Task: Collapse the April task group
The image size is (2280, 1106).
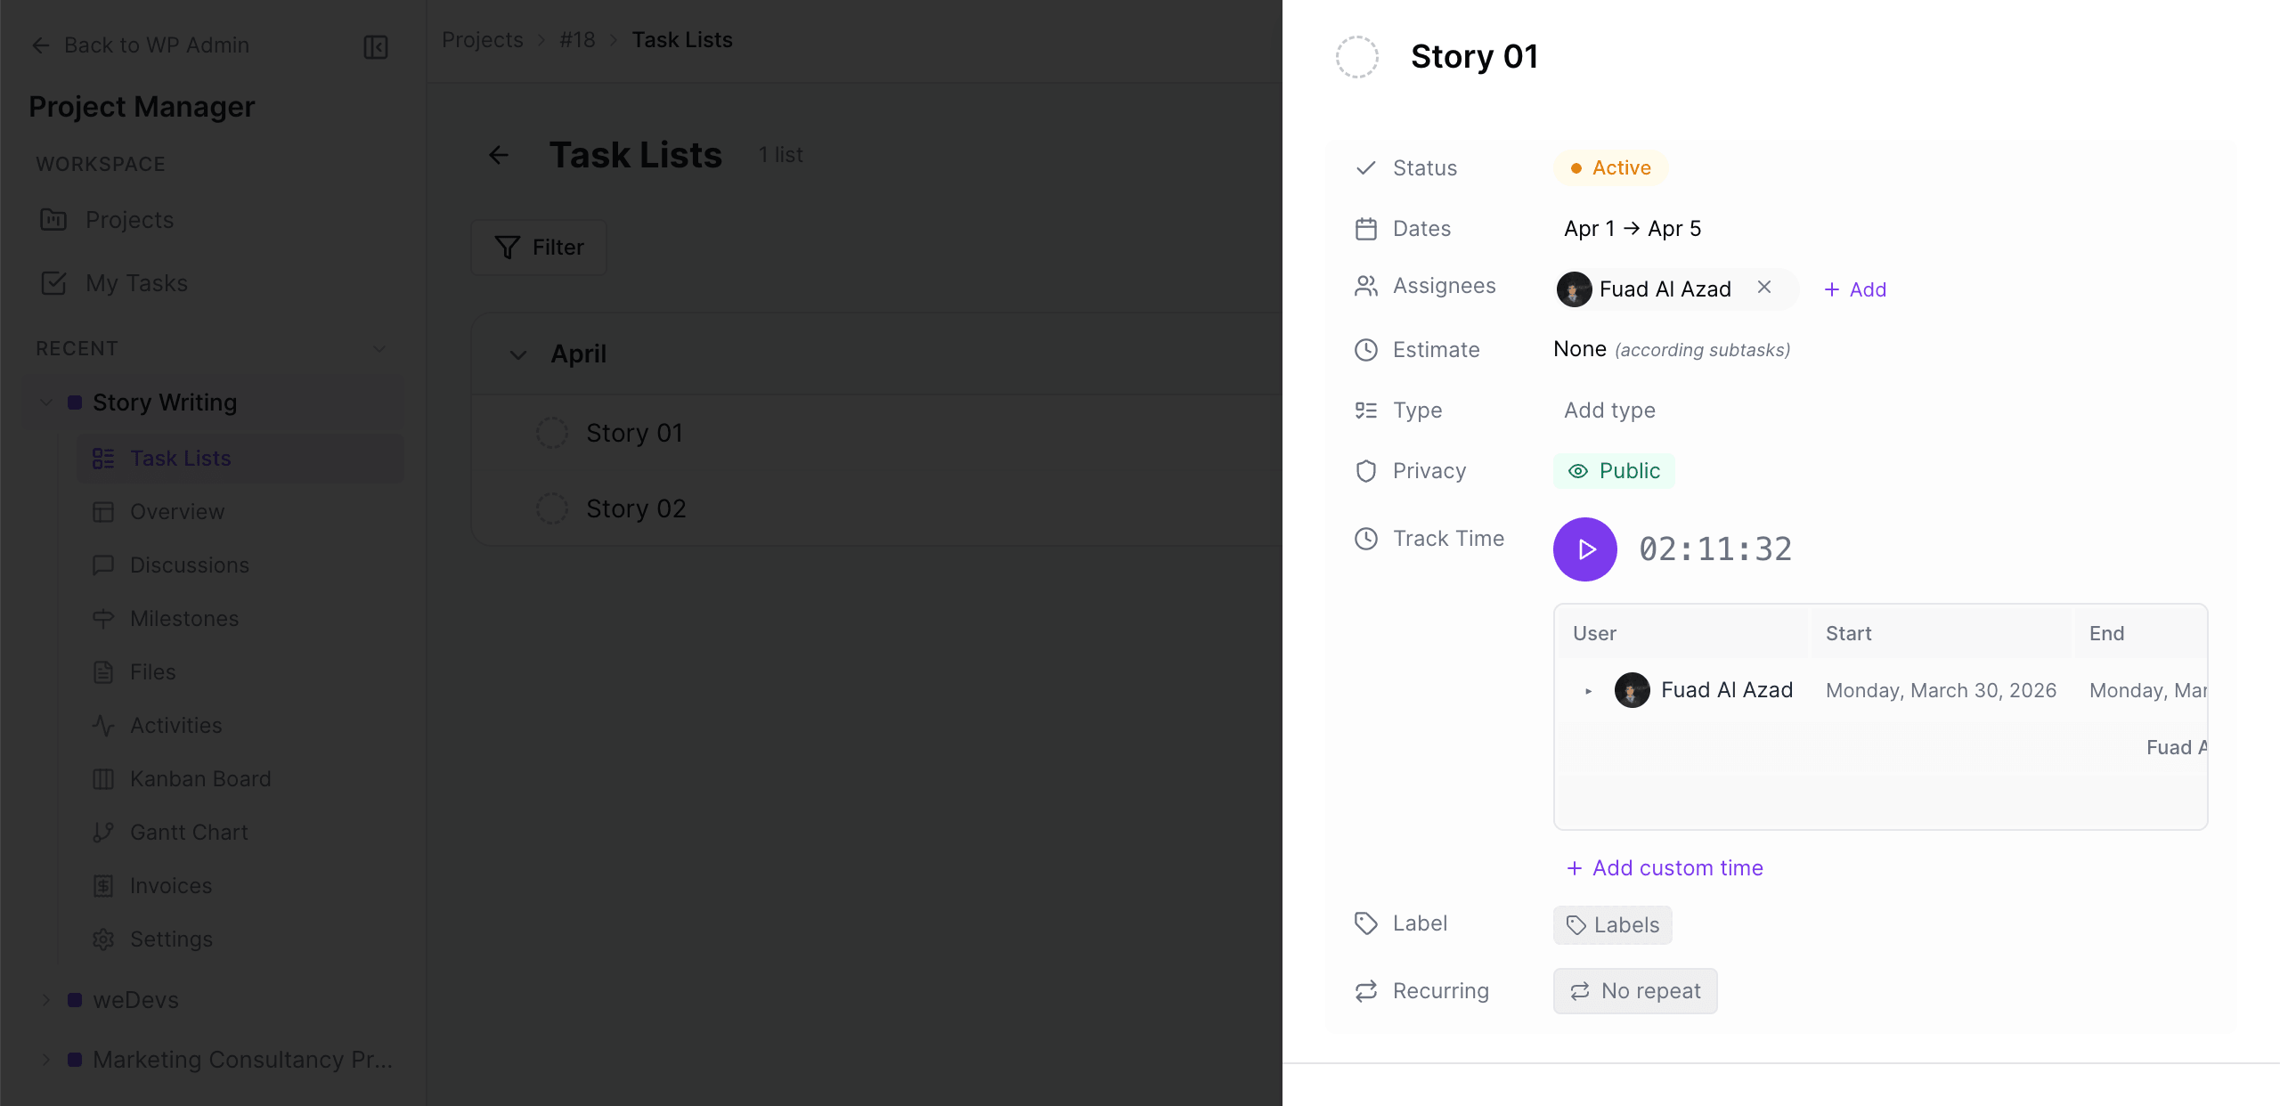Action: coord(517,354)
